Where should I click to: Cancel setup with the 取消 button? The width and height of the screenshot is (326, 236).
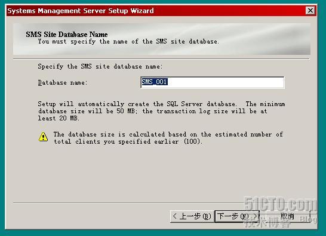[x=288, y=216]
